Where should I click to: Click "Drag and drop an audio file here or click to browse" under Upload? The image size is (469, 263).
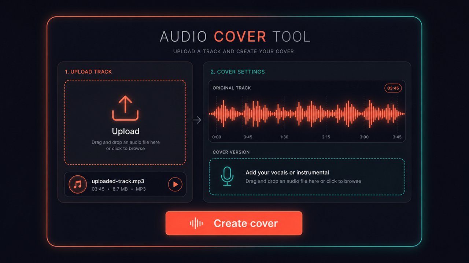pos(126,145)
